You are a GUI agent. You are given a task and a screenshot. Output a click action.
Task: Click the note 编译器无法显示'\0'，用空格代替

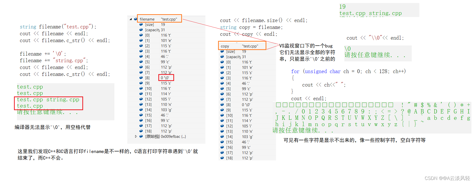point(53,127)
